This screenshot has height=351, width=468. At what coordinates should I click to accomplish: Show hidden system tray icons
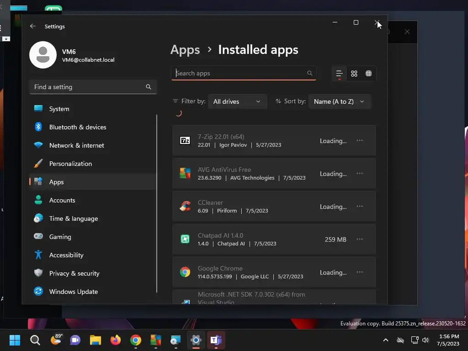(x=386, y=340)
